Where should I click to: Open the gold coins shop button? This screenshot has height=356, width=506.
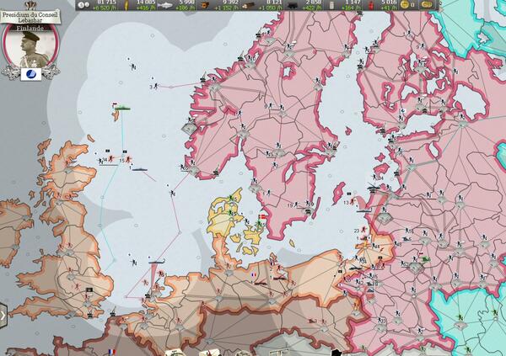427,4
